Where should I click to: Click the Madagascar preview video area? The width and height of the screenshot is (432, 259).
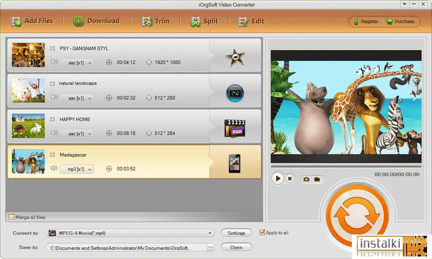click(x=346, y=106)
